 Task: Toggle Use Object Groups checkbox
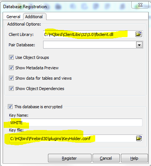11,57
